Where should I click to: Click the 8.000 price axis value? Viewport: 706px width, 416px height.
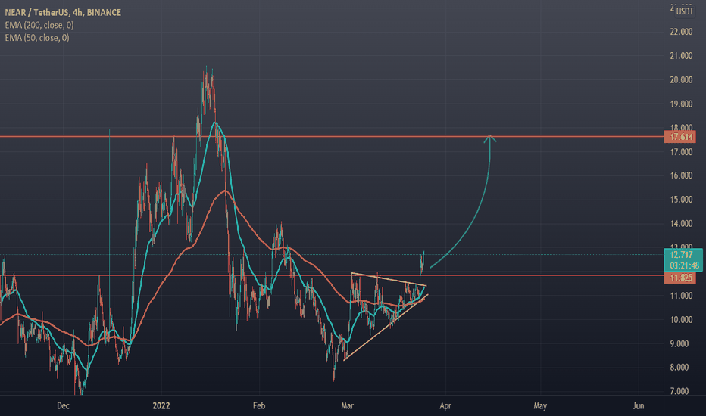pyautogui.click(x=681, y=367)
